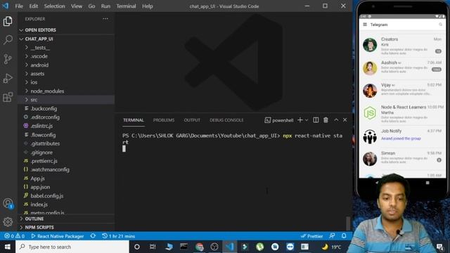This screenshot has width=450, height=253.
Task: Open the Go menu
Action: [91, 6]
